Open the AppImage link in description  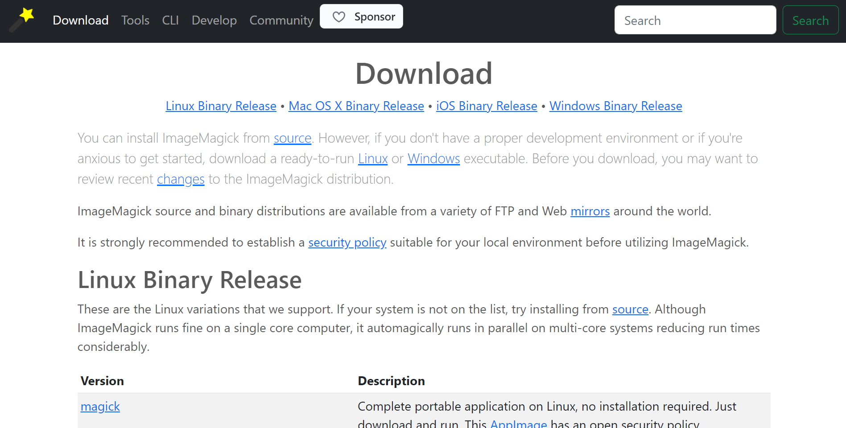(x=518, y=424)
